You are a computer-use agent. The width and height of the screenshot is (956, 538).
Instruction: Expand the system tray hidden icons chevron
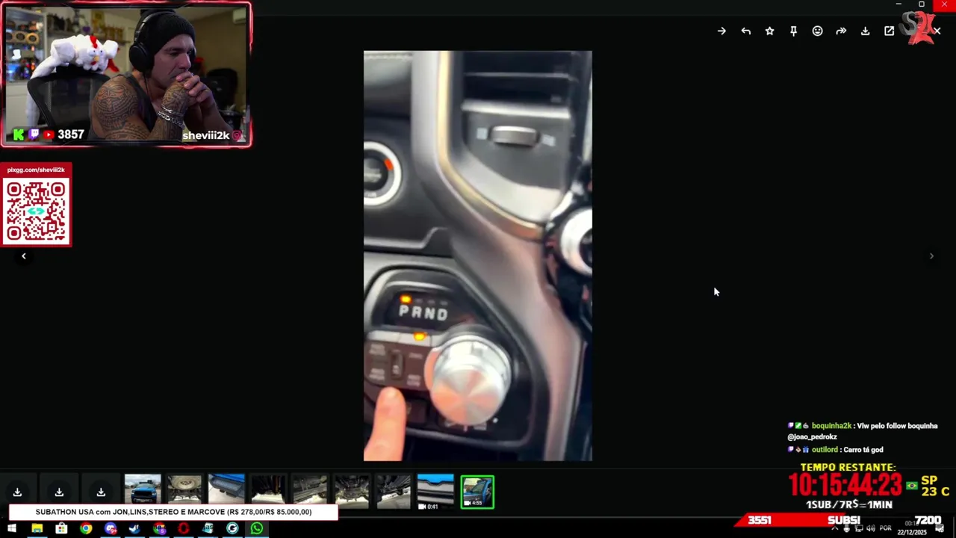835,528
